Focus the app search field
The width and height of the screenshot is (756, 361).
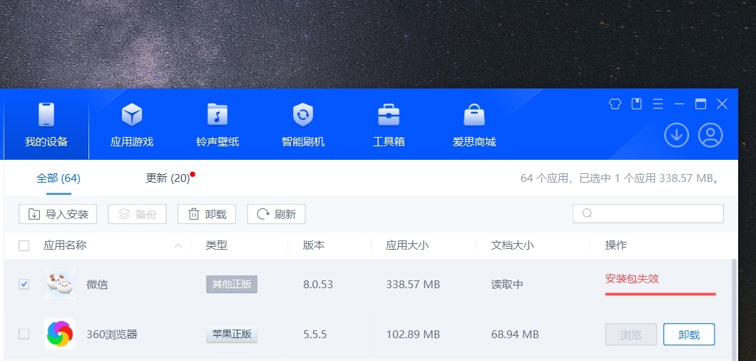point(648,214)
